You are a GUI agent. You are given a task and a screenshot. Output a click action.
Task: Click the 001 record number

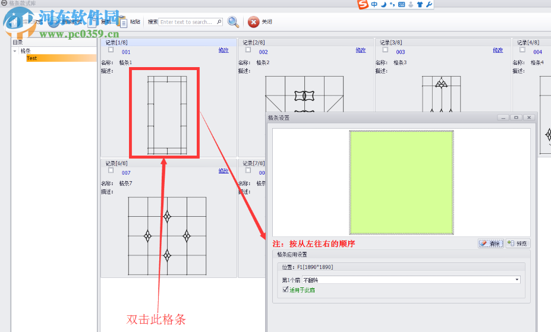(126, 52)
